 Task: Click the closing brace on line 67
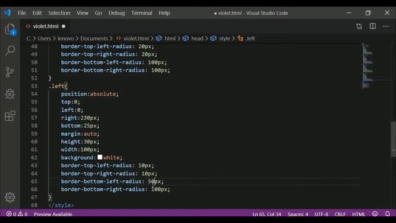50,197
